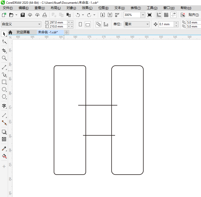Pick the Rectangle tool
This screenshot has width=201, height=197.
tap(4, 82)
